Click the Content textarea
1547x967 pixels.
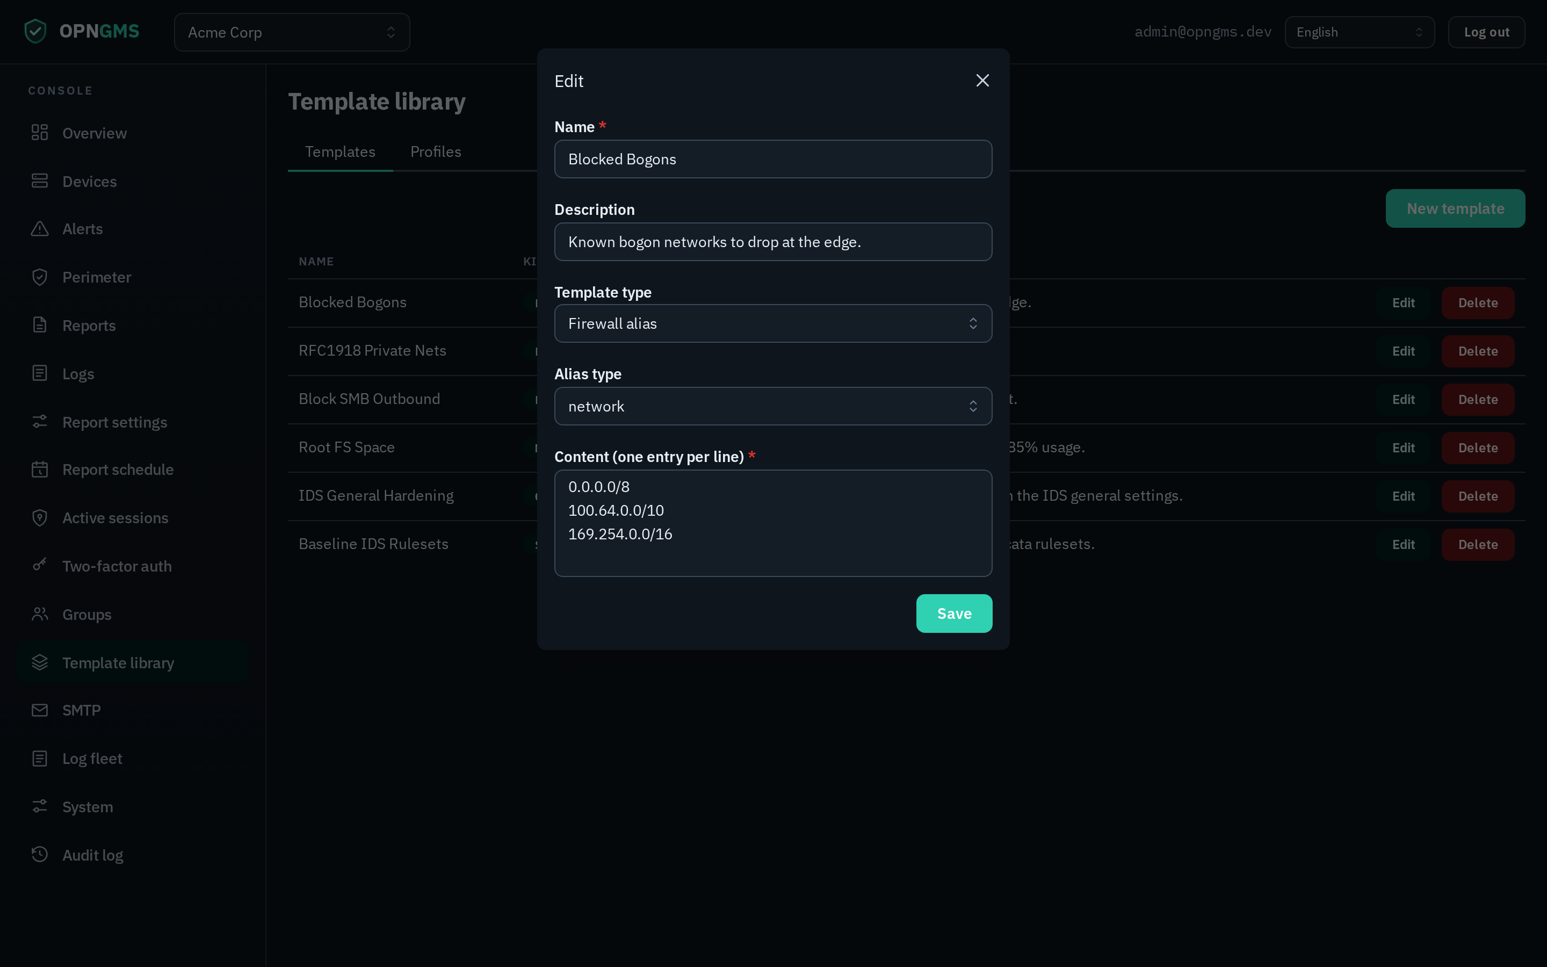tap(773, 523)
